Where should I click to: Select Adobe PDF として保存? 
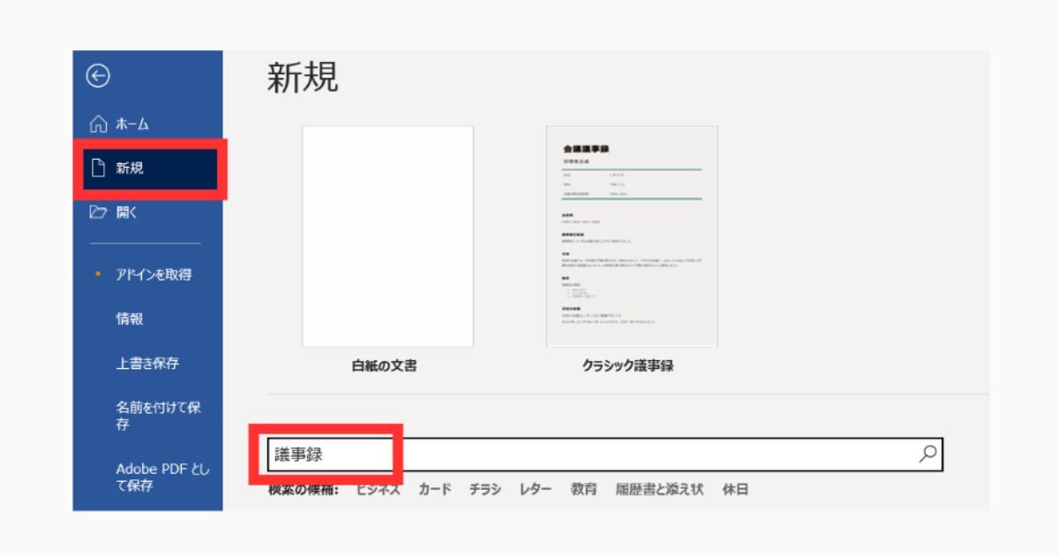162,477
